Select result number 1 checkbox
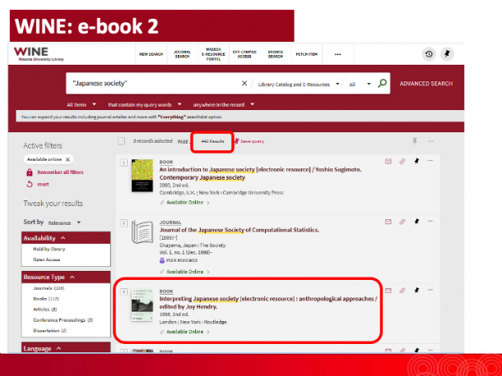 point(123,163)
